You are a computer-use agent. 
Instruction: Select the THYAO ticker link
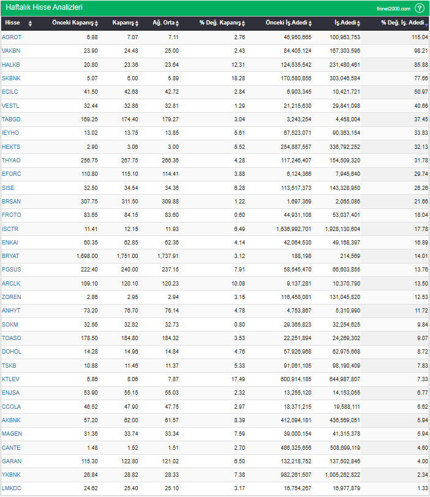point(12,161)
